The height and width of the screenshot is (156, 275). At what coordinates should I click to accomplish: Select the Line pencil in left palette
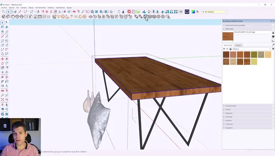2,37
